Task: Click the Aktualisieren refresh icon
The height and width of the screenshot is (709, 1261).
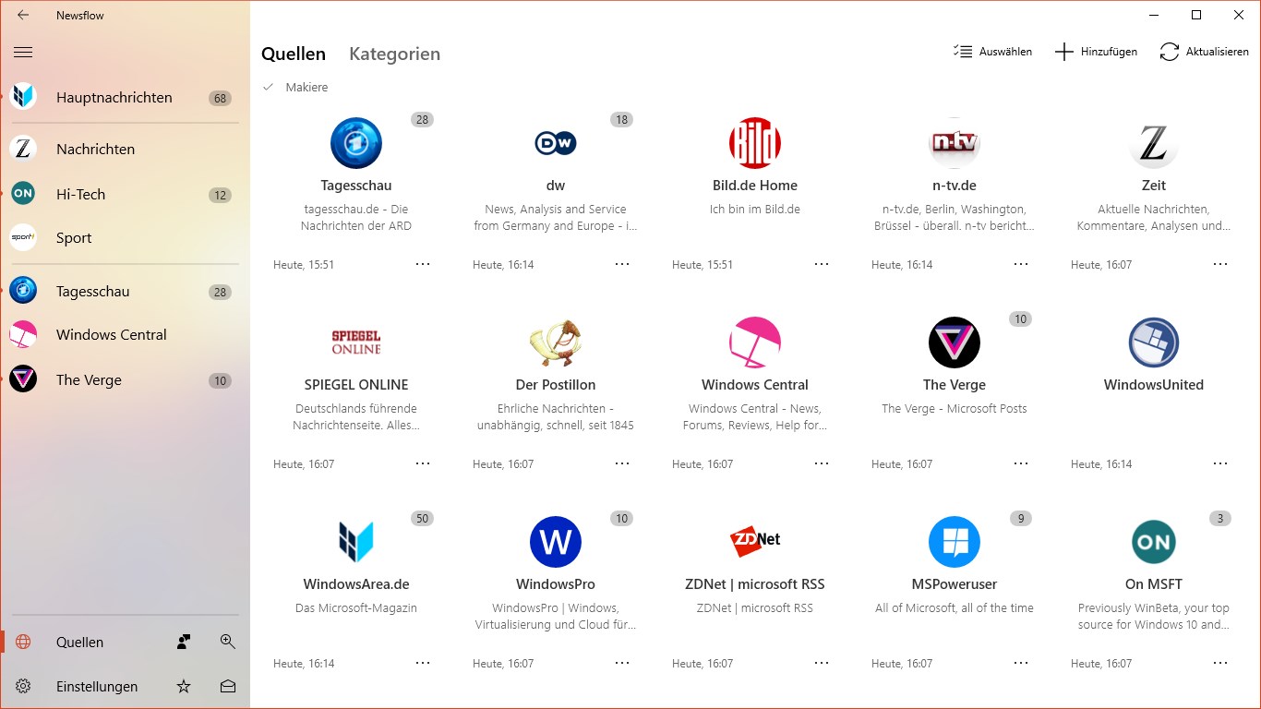Action: click(x=1170, y=52)
